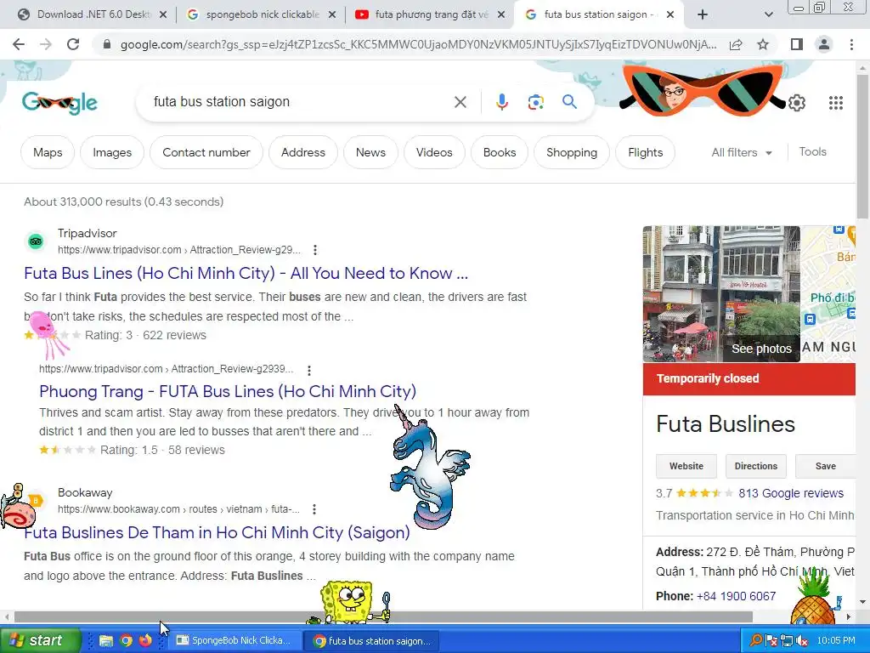Open the tab search chevron
Viewport: 870px width, 653px height.
click(768, 14)
